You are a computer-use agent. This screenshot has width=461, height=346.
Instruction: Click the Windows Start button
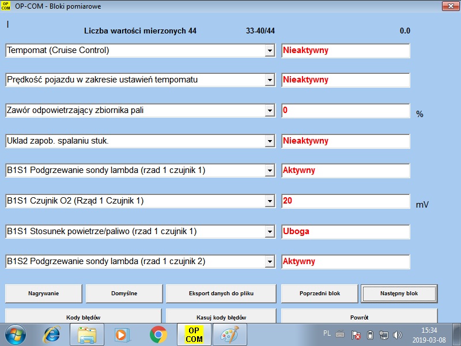[x=17, y=334]
